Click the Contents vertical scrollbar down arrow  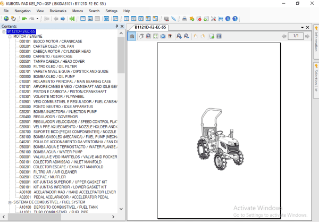pos(121,209)
